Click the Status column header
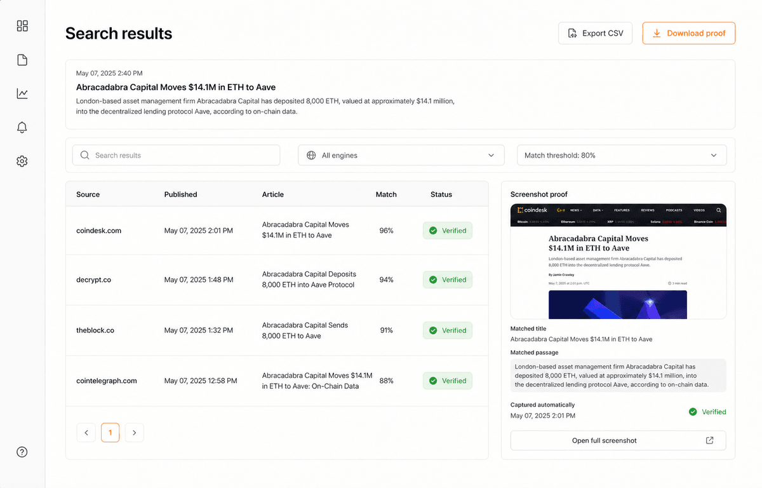Image resolution: width=762 pixels, height=488 pixels. [441, 194]
